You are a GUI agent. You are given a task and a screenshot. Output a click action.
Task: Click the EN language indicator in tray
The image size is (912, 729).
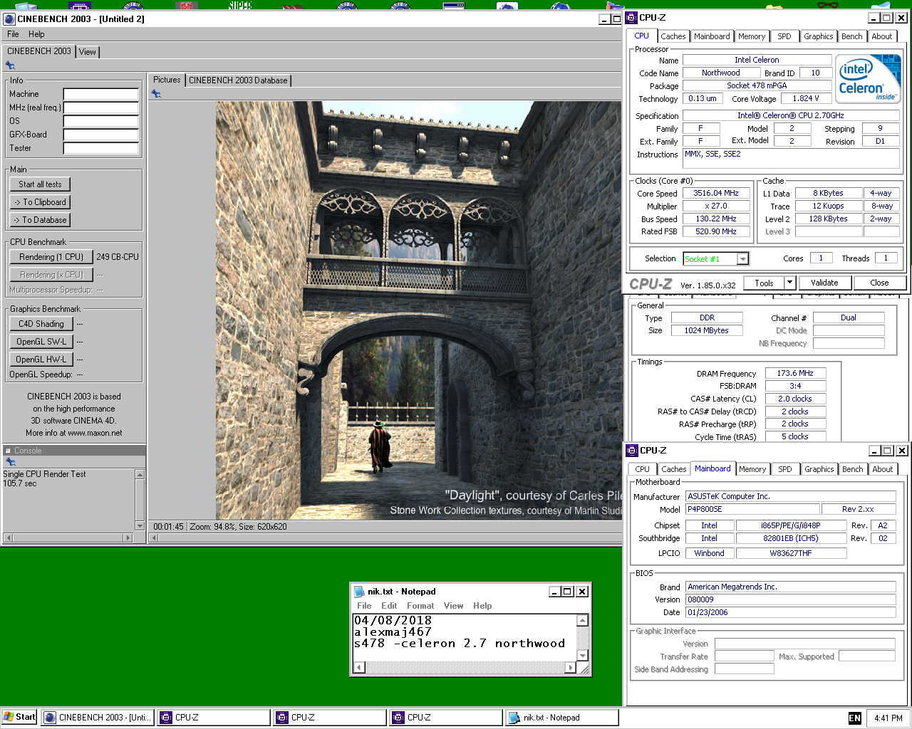855,718
